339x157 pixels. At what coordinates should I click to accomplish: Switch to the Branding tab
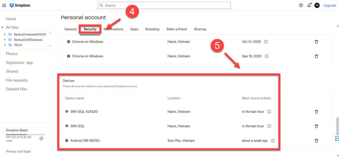click(x=152, y=29)
